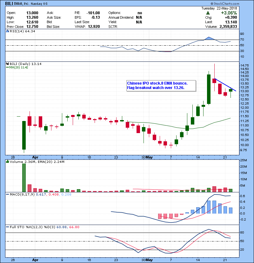This screenshot has width=254, height=263.
Task: Click the MACD value "0.617"
Action: coord(41,195)
